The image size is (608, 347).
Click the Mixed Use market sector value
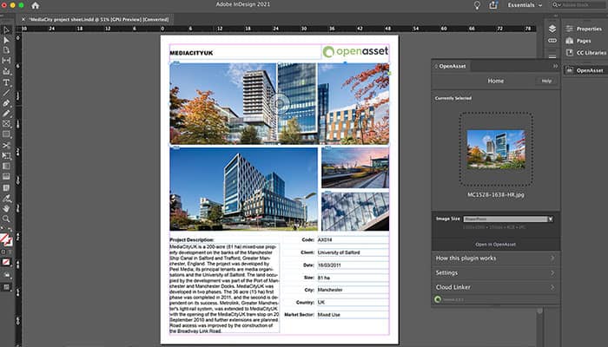coord(329,314)
